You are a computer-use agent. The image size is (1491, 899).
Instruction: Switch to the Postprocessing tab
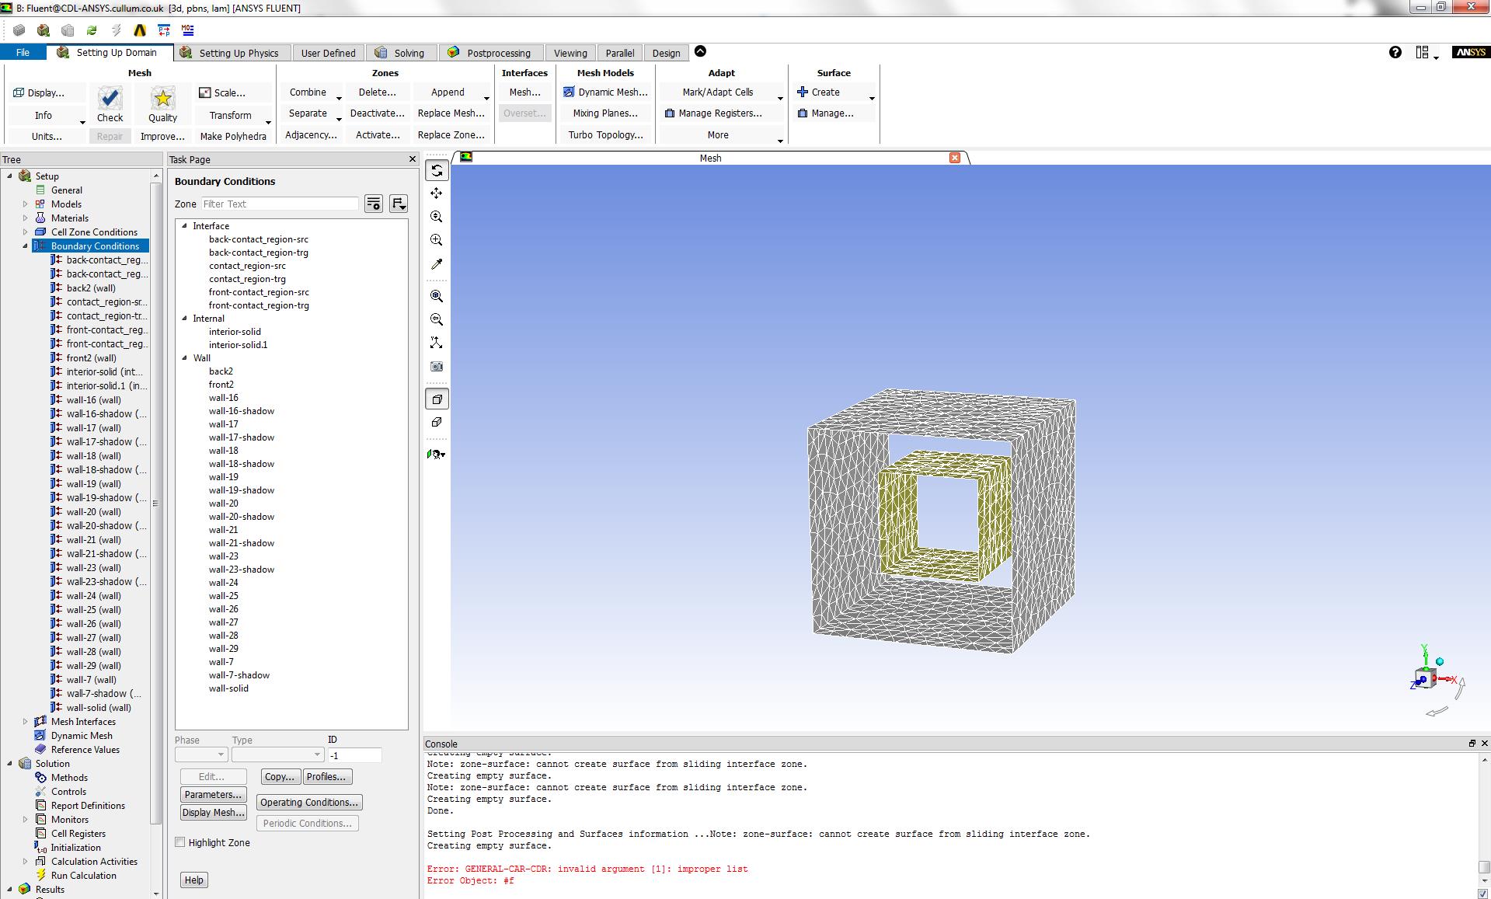489,53
